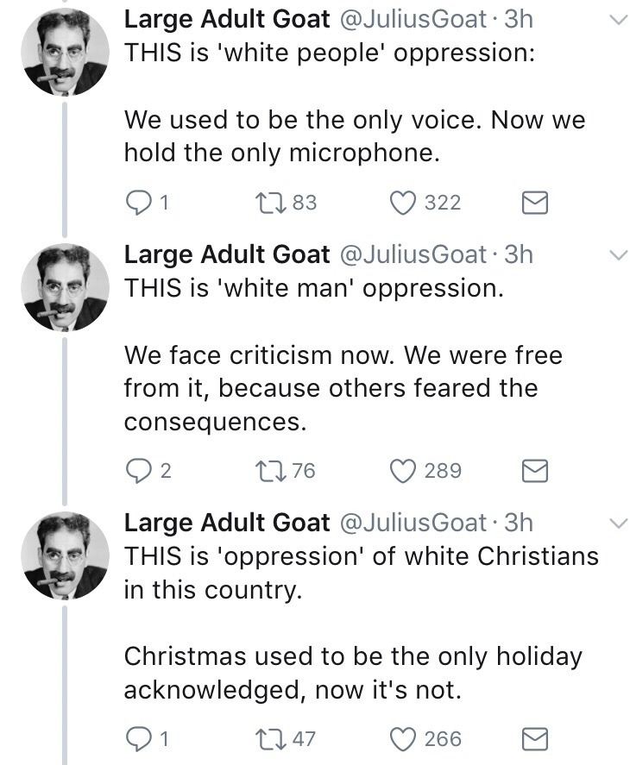Share the 'face criticism' tweet by message
Image resolution: width=630 pixels, height=765 pixels.
pyautogui.click(x=536, y=471)
